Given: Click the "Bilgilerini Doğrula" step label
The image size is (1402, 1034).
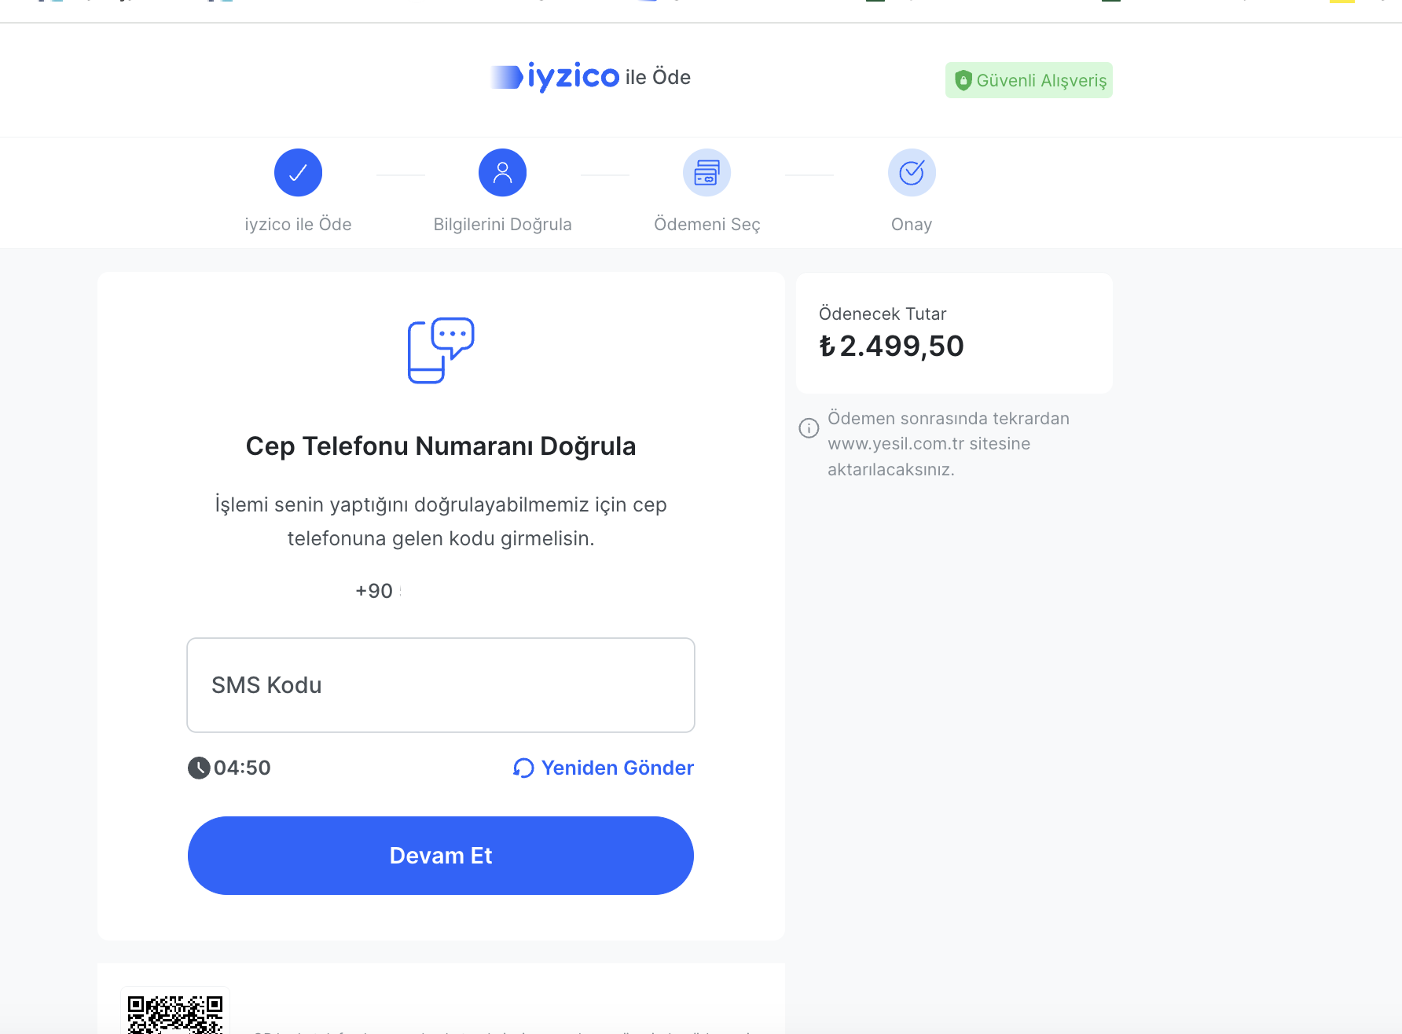Looking at the screenshot, I should tap(502, 225).
